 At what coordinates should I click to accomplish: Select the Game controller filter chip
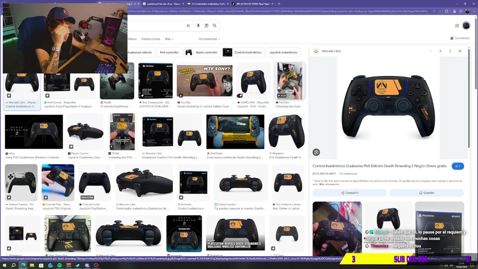coord(202,52)
